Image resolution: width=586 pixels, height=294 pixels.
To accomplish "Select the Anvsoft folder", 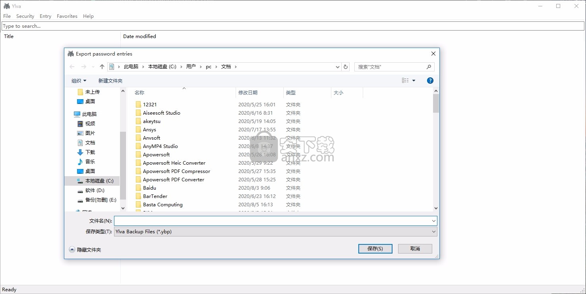I will coord(151,138).
